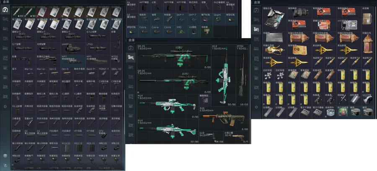Select the HAMR scope item
The image size is (377, 171).
point(73,48)
